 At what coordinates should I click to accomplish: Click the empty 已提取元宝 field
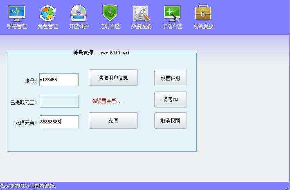(59, 101)
